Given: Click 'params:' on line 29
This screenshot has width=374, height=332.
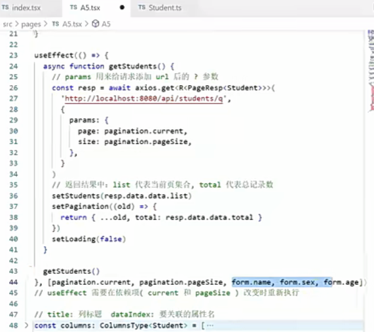Looking at the screenshot, I should (84, 120).
